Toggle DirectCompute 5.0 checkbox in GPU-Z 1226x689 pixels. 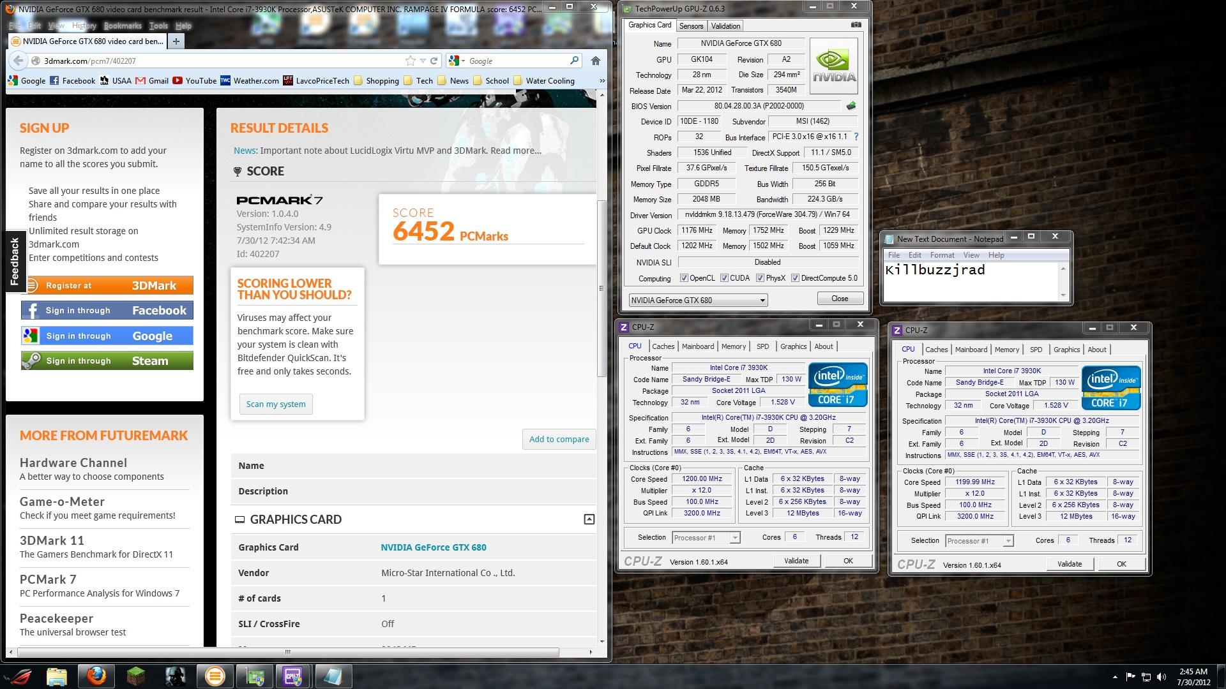pos(795,278)
